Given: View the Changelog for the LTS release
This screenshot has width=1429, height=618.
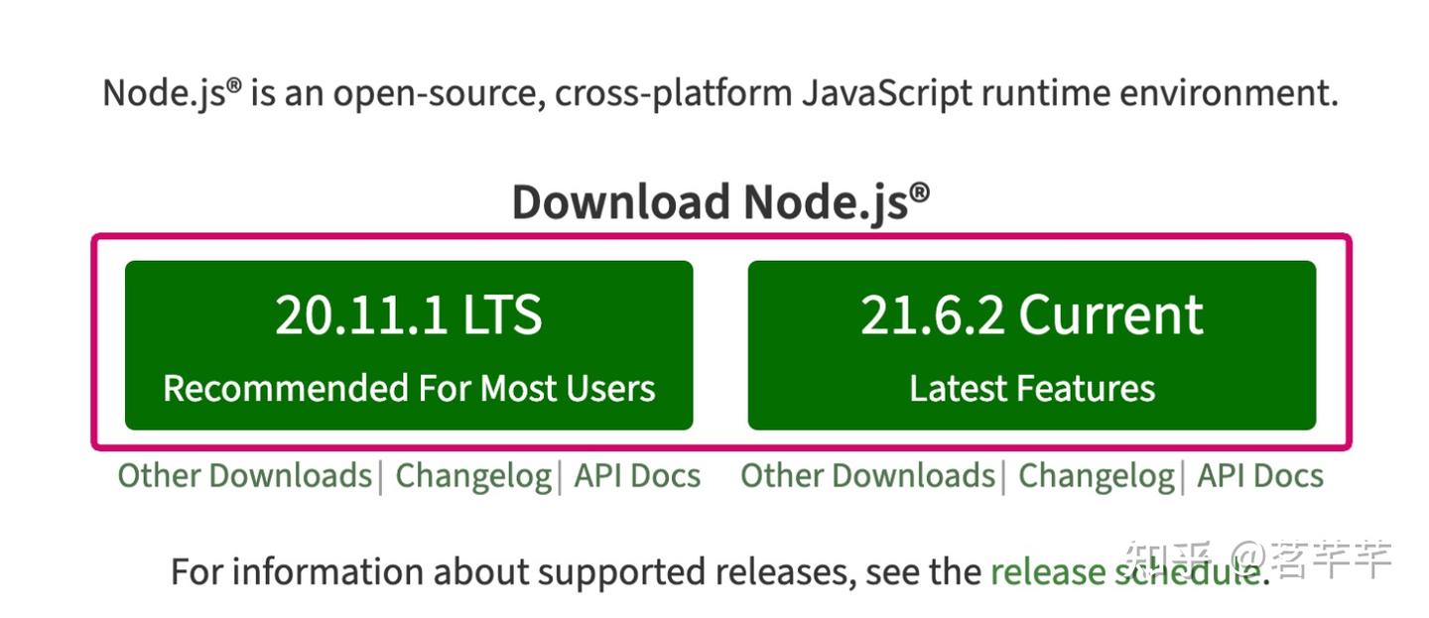Looking at the screenshot, I should tap(473, 476).
